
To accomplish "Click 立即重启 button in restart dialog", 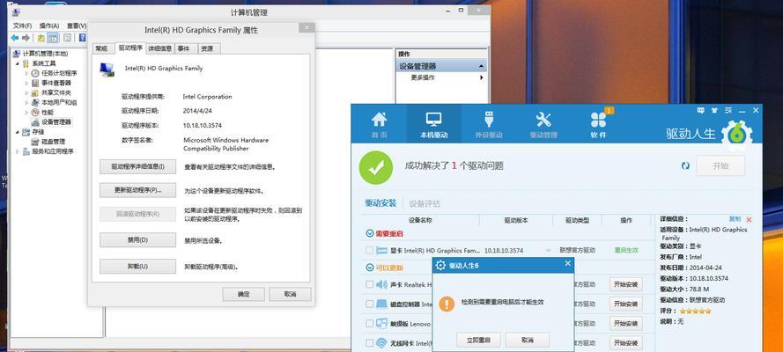I will coord(478,340).
